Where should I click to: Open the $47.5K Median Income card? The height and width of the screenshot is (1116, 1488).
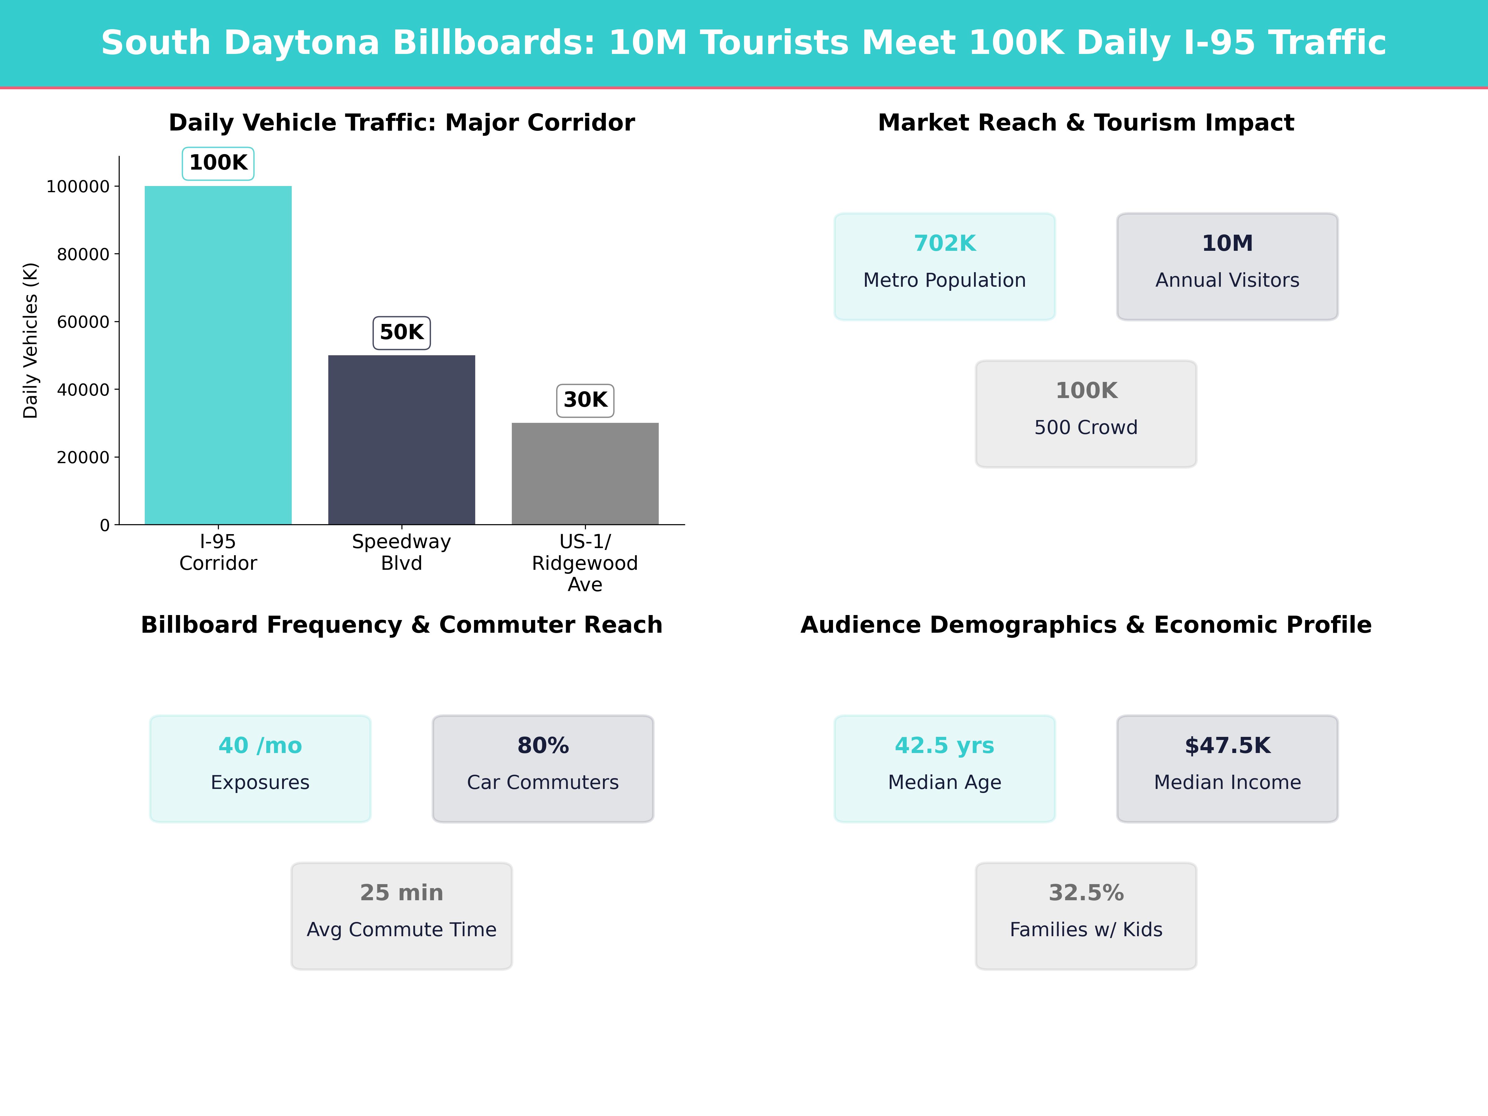[1226, 767]
